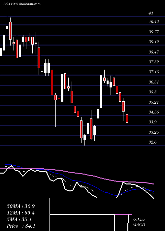
Task: Click the 34.56 price axis label
Action: click(154, 112)
